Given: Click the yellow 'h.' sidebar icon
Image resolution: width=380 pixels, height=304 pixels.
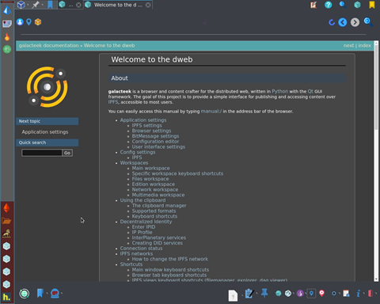Looking at the screenshot, I should 6,297.
